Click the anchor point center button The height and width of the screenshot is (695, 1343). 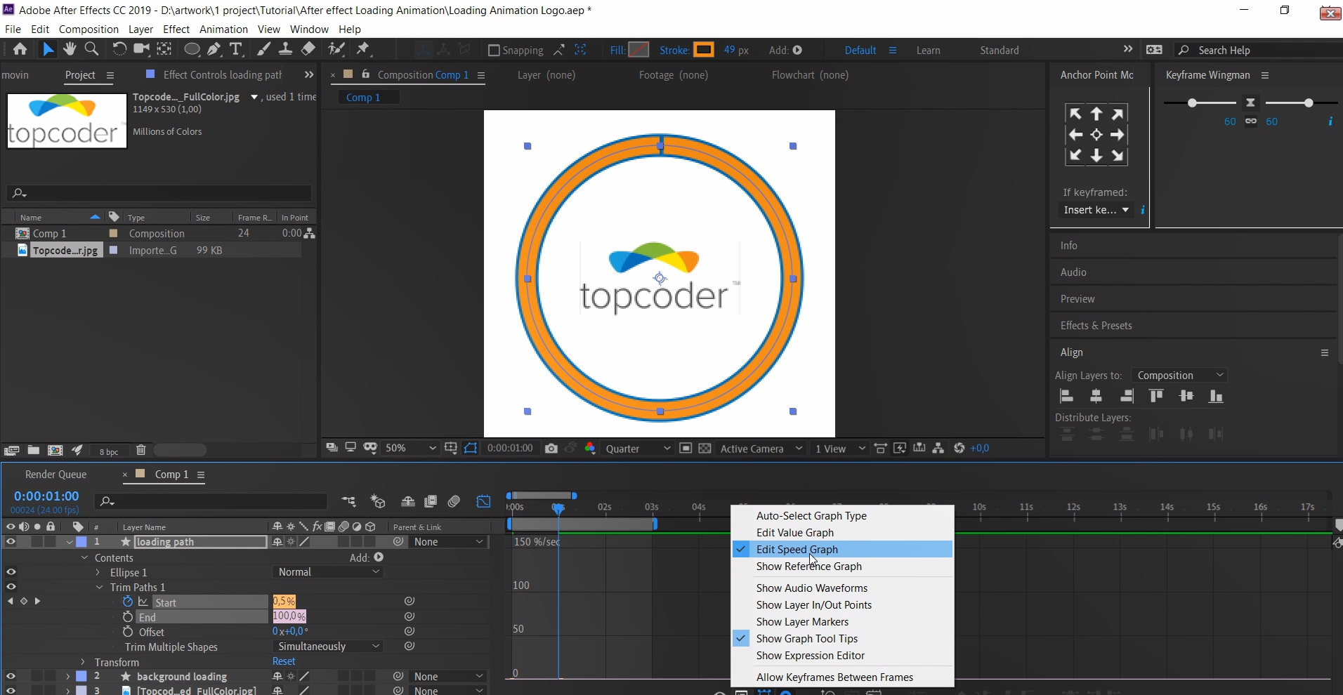[1096, 135]
